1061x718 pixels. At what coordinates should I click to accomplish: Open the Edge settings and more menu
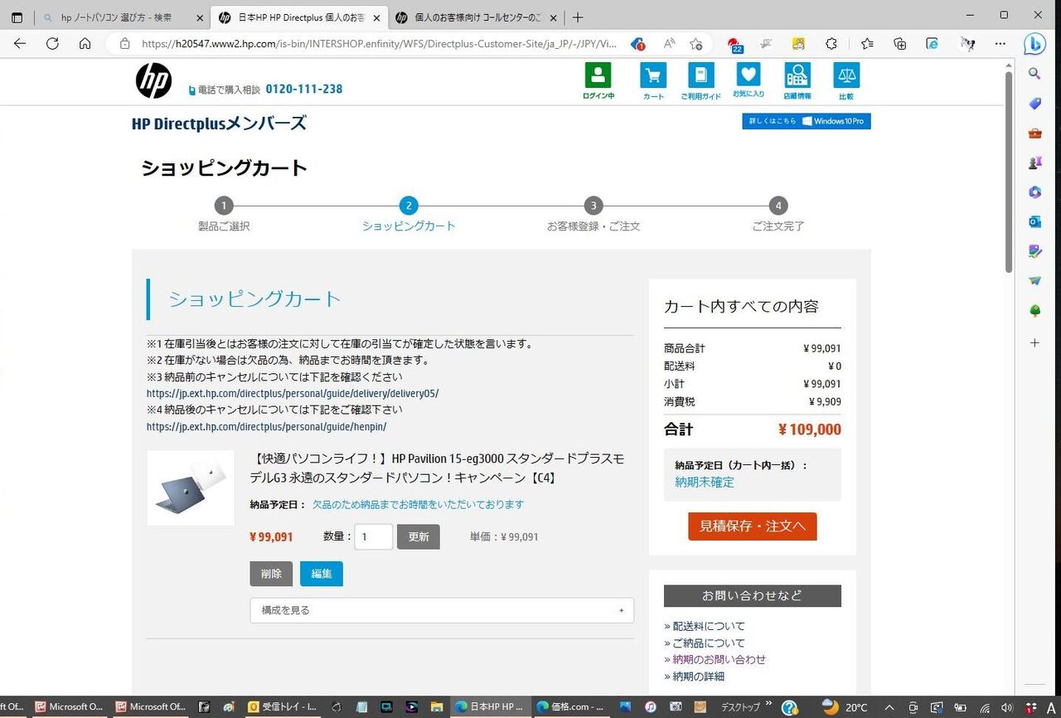click(1001, 44)
